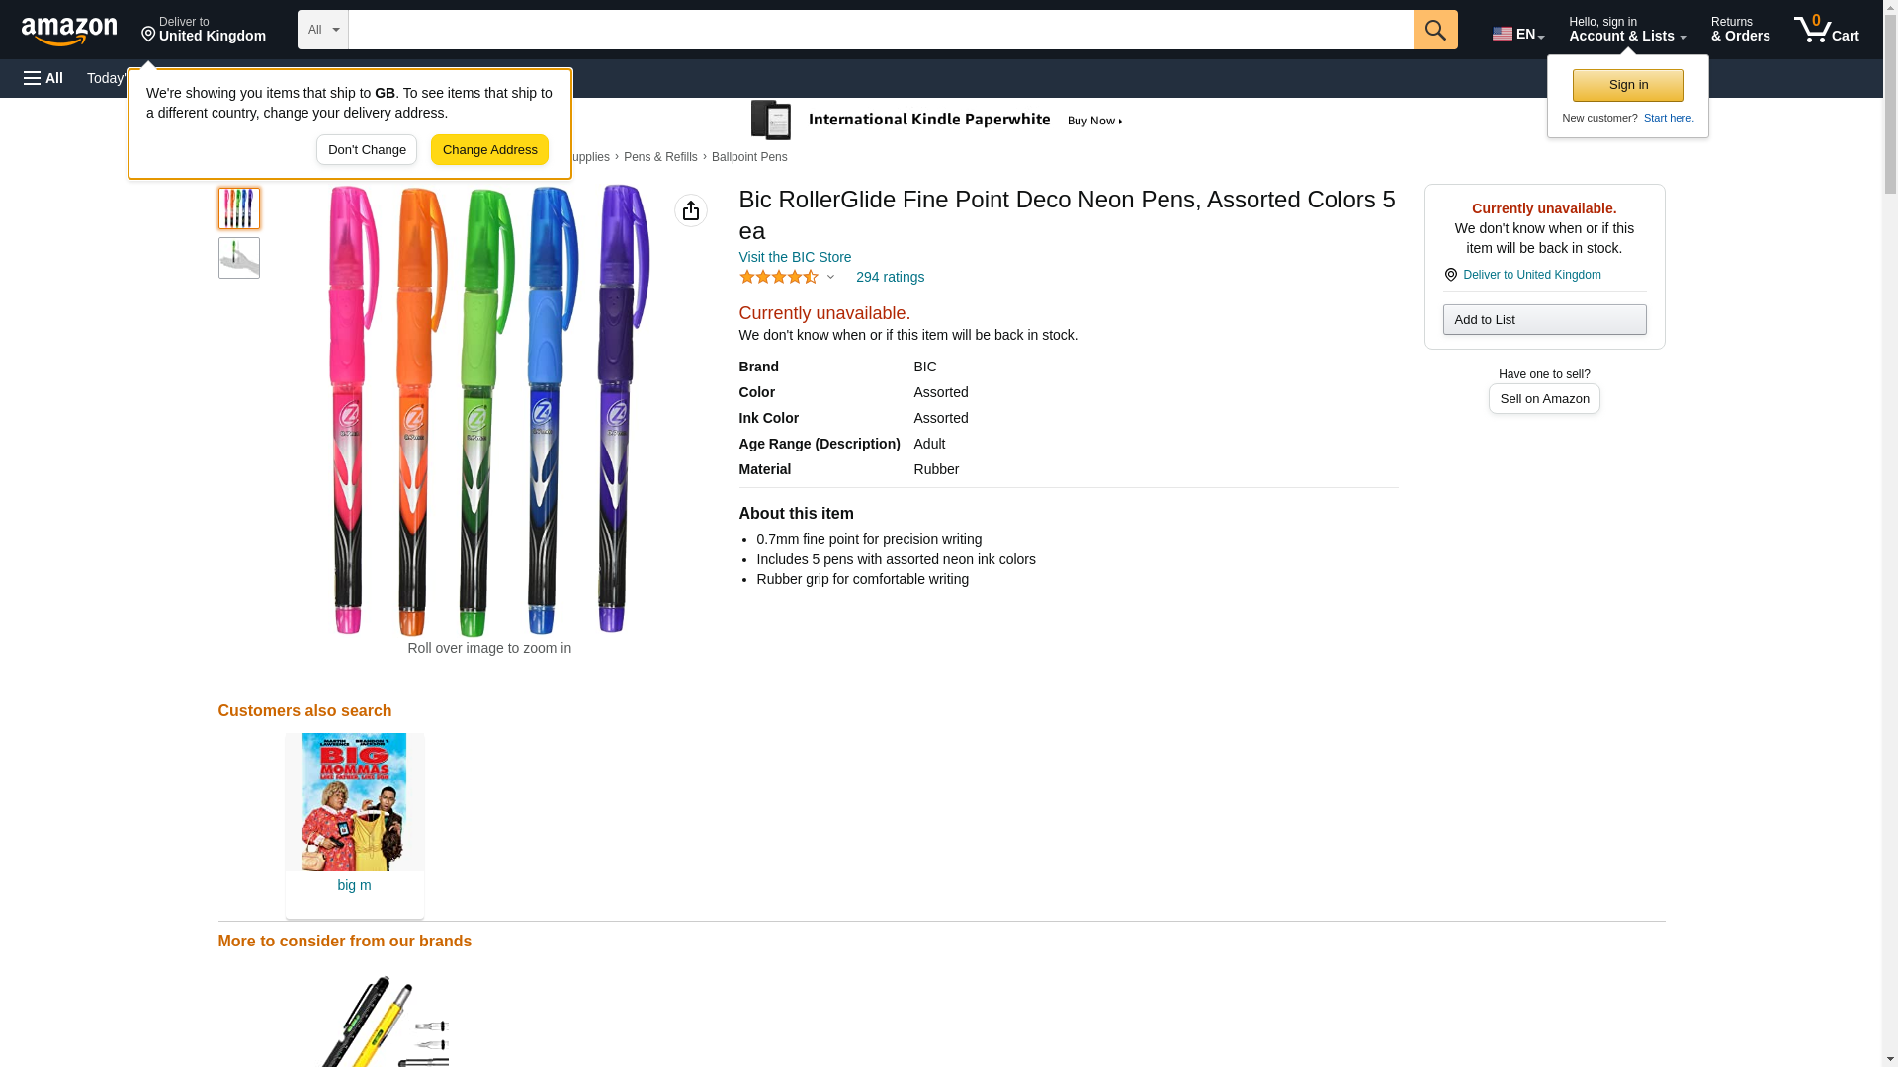Open the EN language dropdown

click(1517, 34)
